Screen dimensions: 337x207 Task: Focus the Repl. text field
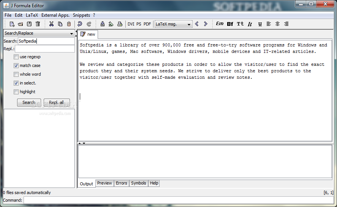tap(45, 49)
